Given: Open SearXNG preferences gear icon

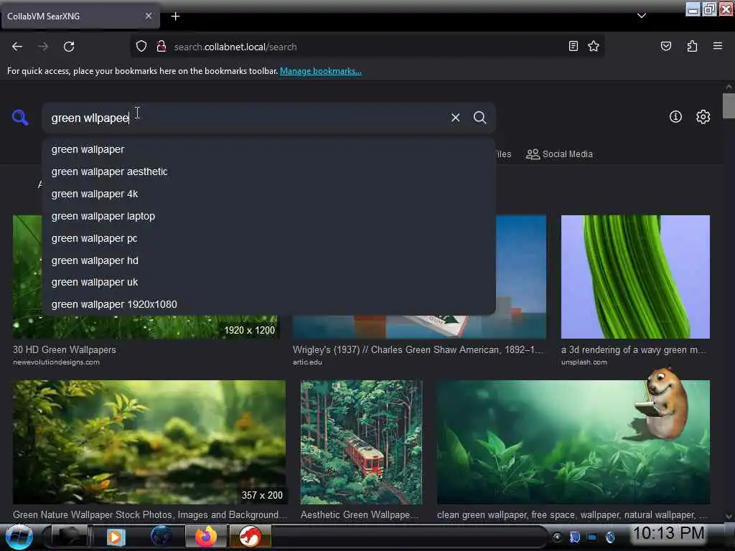Looking at the screenshot, I should pyautogui.click(x=703, y=117).
